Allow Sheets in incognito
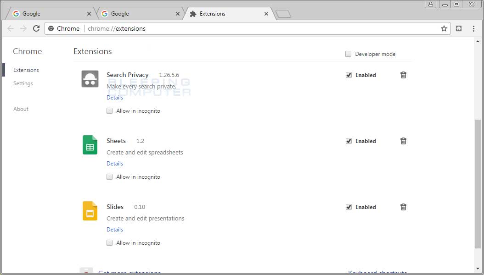The width and height of the screenshot is (484, 275). pos(110,177)
